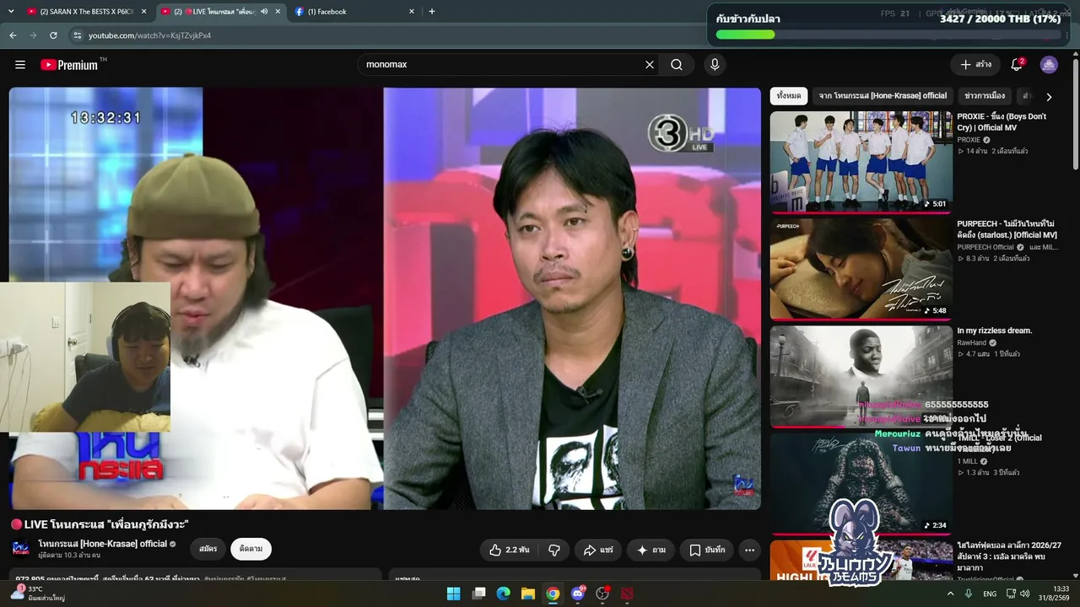The image size is (1080, 607).
Task: Switch to Google Chrome on the taskbar
Action: point(553,594)
